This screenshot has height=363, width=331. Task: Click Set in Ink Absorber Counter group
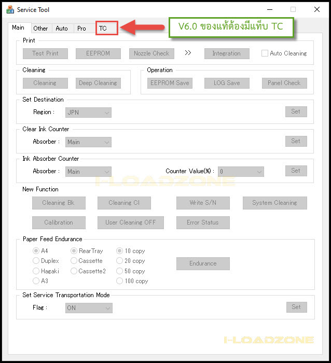coord(296,171)
